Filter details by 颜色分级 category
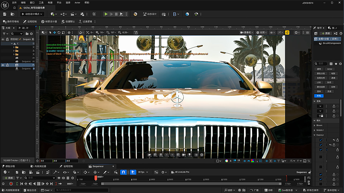Screen dimensions: 344x193 coord(321,73)
